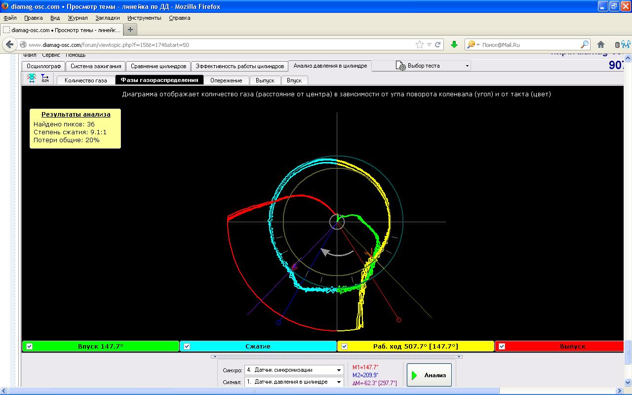
Task: Click the search magnifier in search box
Action: [x=585, y=44]
